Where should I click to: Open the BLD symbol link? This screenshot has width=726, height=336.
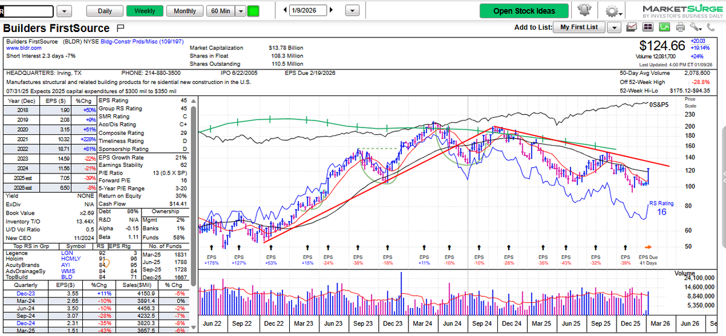(67, 276)
